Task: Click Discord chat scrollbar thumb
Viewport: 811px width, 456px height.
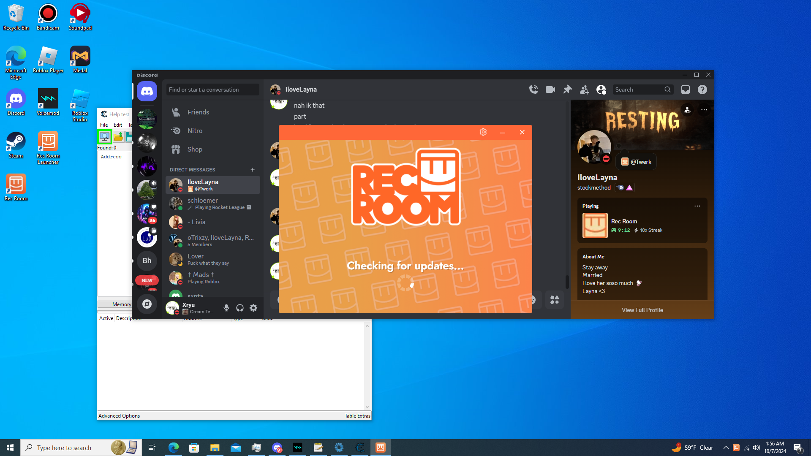Action: coord(567,281)
